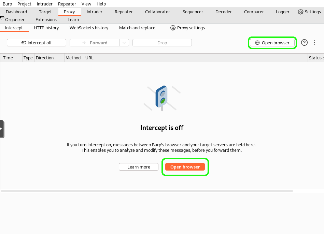Image resolution: width=324 pixels, height=234 pixels.
Task: Switch to the Target tab
Action: click(45, 12)
